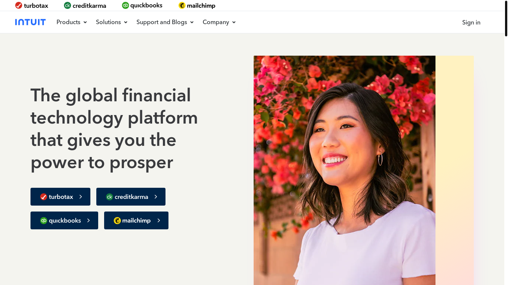Click the yellow chimp icon on mailchimp button

coord(117,220)
